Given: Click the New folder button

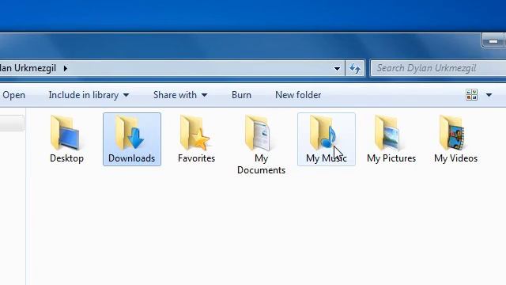Looking at the screenshot, I should (x=298, y=95).
